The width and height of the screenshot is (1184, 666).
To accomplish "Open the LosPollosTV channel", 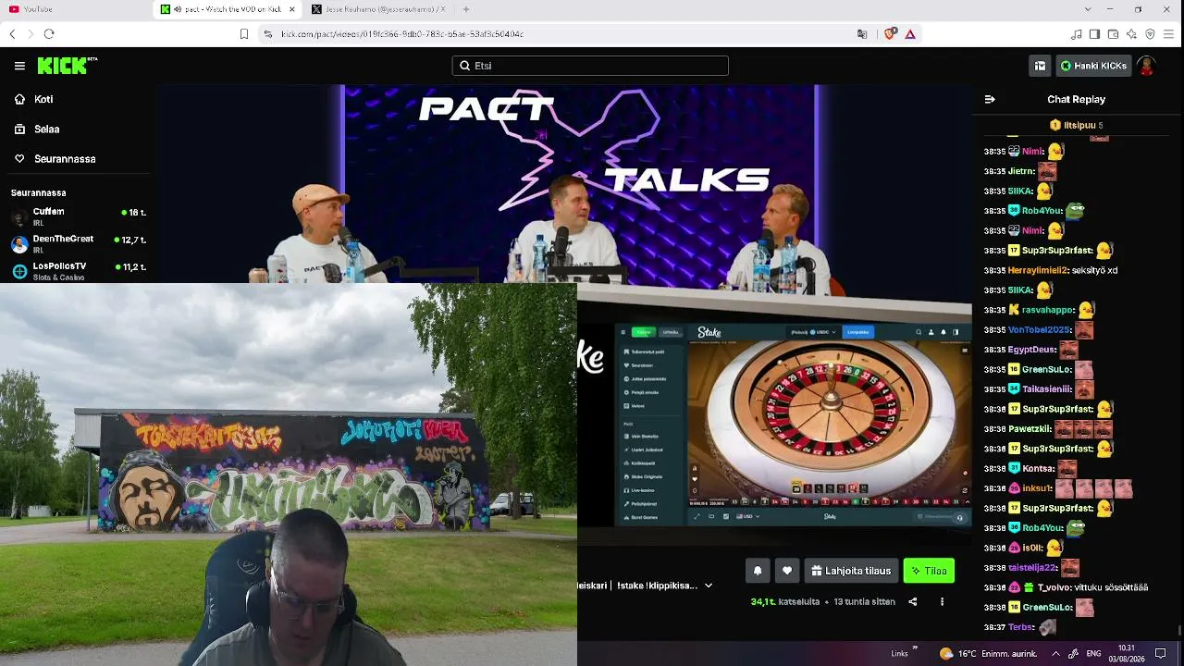I will pos(78,271).
